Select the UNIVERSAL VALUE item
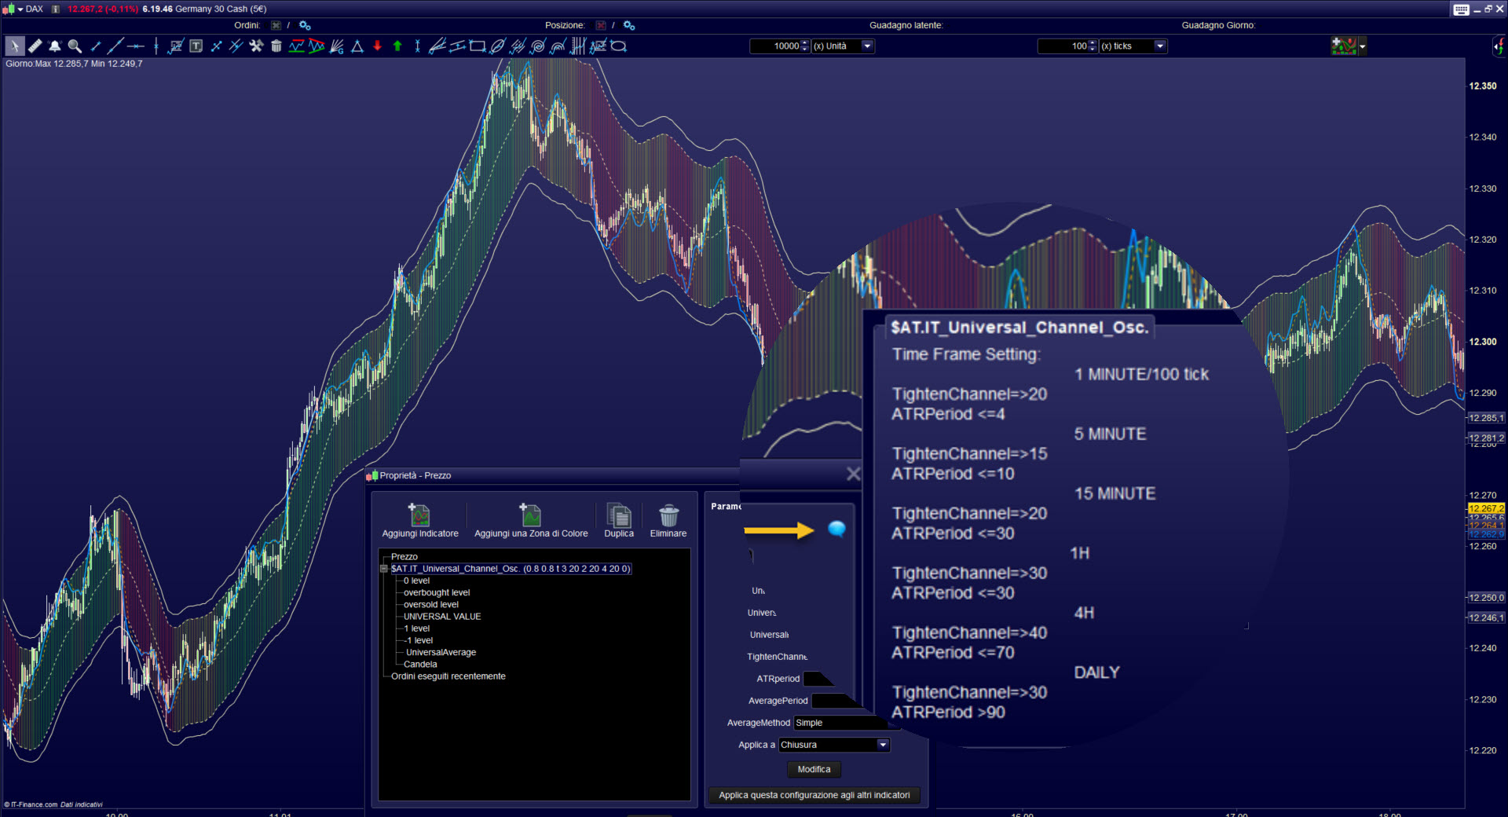This screenshot has height=817, width=1508. [442, 617]
